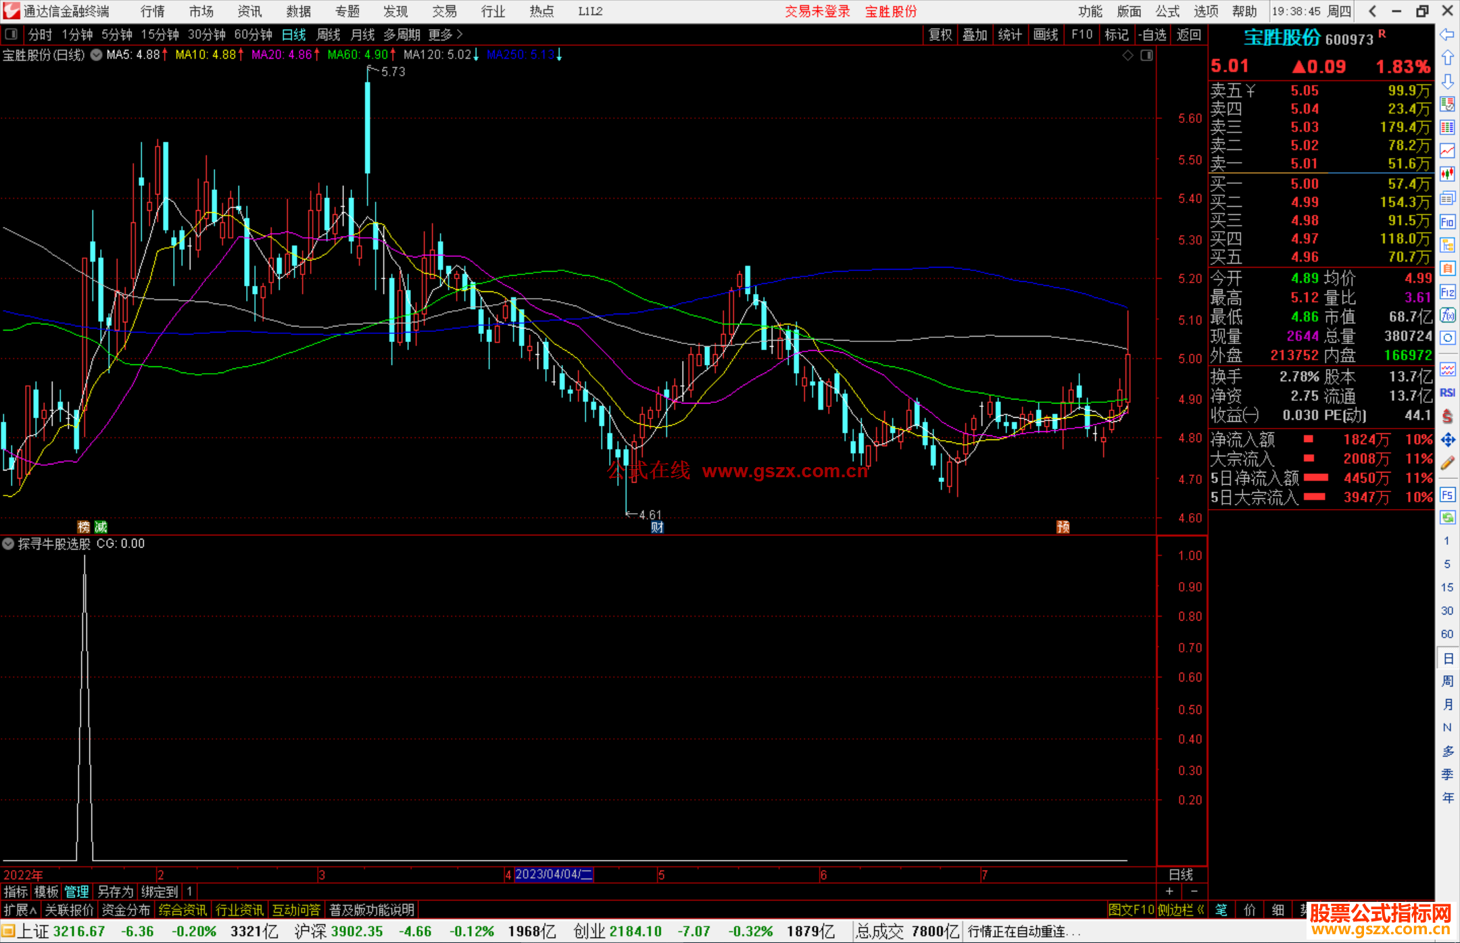
Task: Click the f(x) formula sidebar icon
Action: pyautogui.click(x=1447, y=315)
